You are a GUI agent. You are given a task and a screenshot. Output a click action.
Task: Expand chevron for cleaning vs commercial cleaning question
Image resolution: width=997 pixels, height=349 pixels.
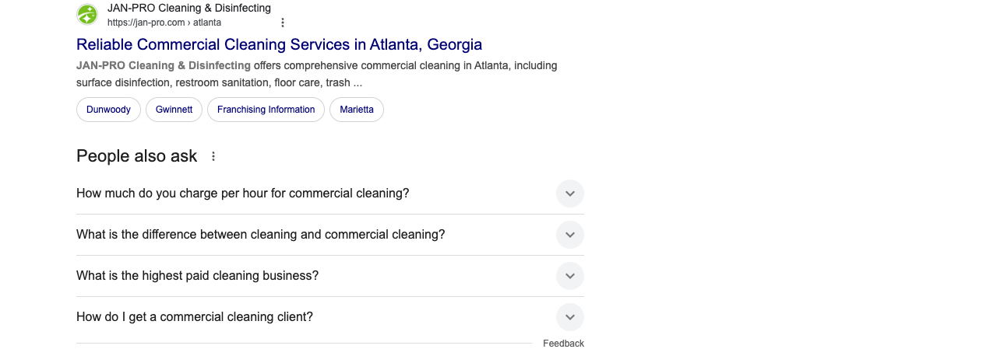pyautogui.click(x=570, y=235)
